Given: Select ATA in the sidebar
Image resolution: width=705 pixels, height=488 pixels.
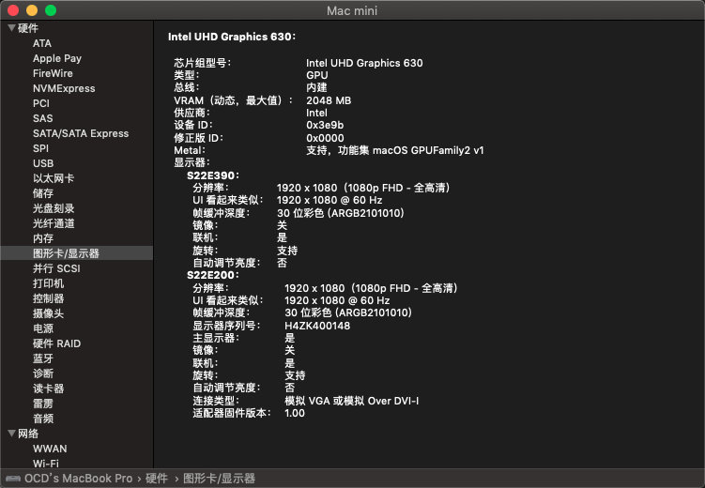Looking at the screenshot, I should click(42, 43).
